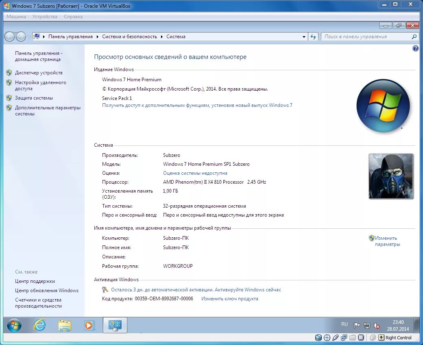Expand the arrow after Система и безопасность
The height and width of the screenshot is (345, 423).
(161, 37)
